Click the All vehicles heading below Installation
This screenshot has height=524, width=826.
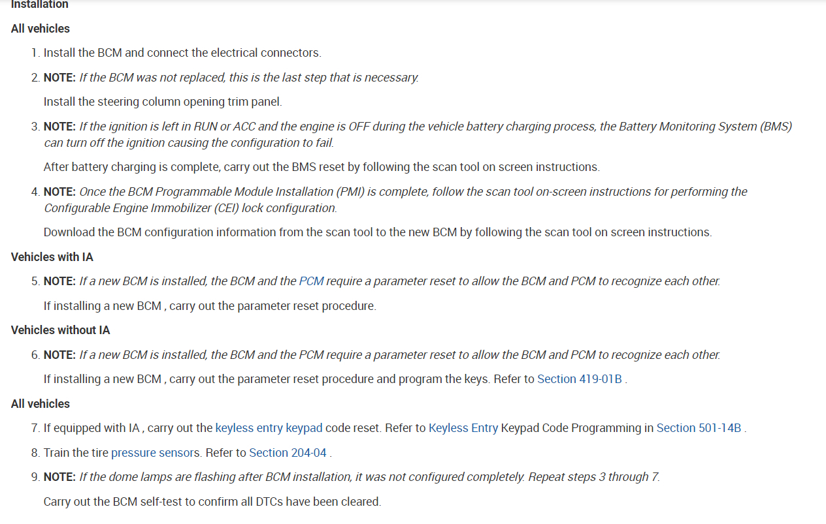click(41, 29)
